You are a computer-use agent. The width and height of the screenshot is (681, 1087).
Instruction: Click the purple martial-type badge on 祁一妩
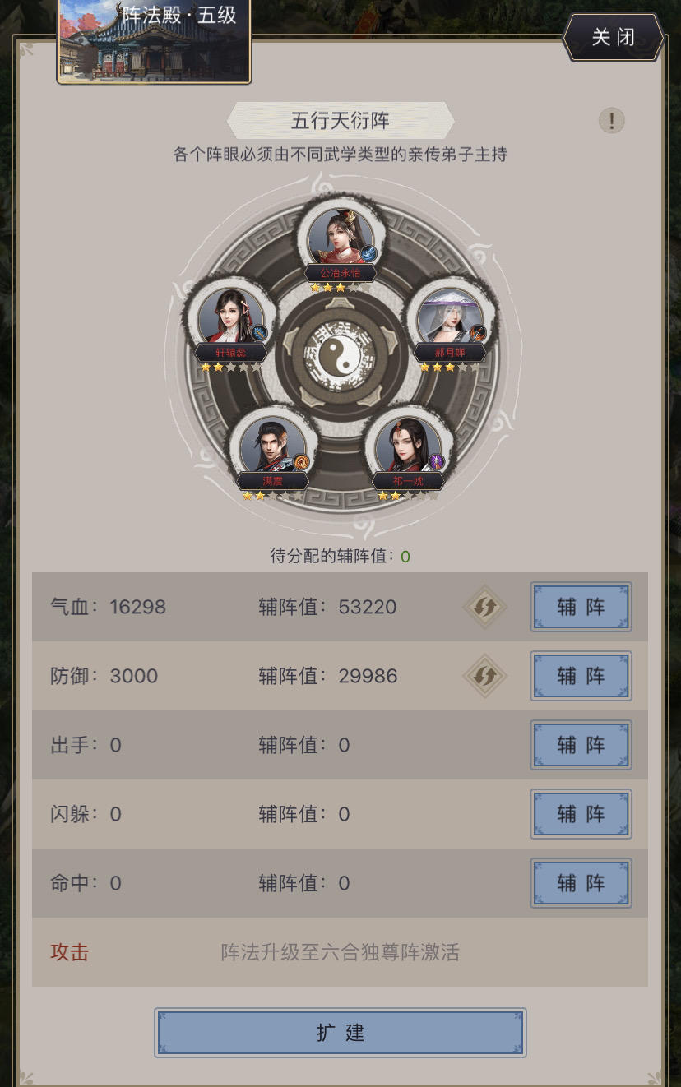point(437,462)
